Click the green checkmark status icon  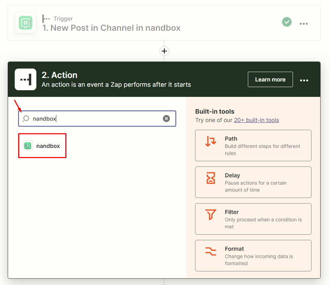tap(287, 22)
